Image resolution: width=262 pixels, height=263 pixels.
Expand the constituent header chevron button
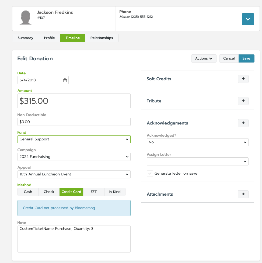click(248, 19)
